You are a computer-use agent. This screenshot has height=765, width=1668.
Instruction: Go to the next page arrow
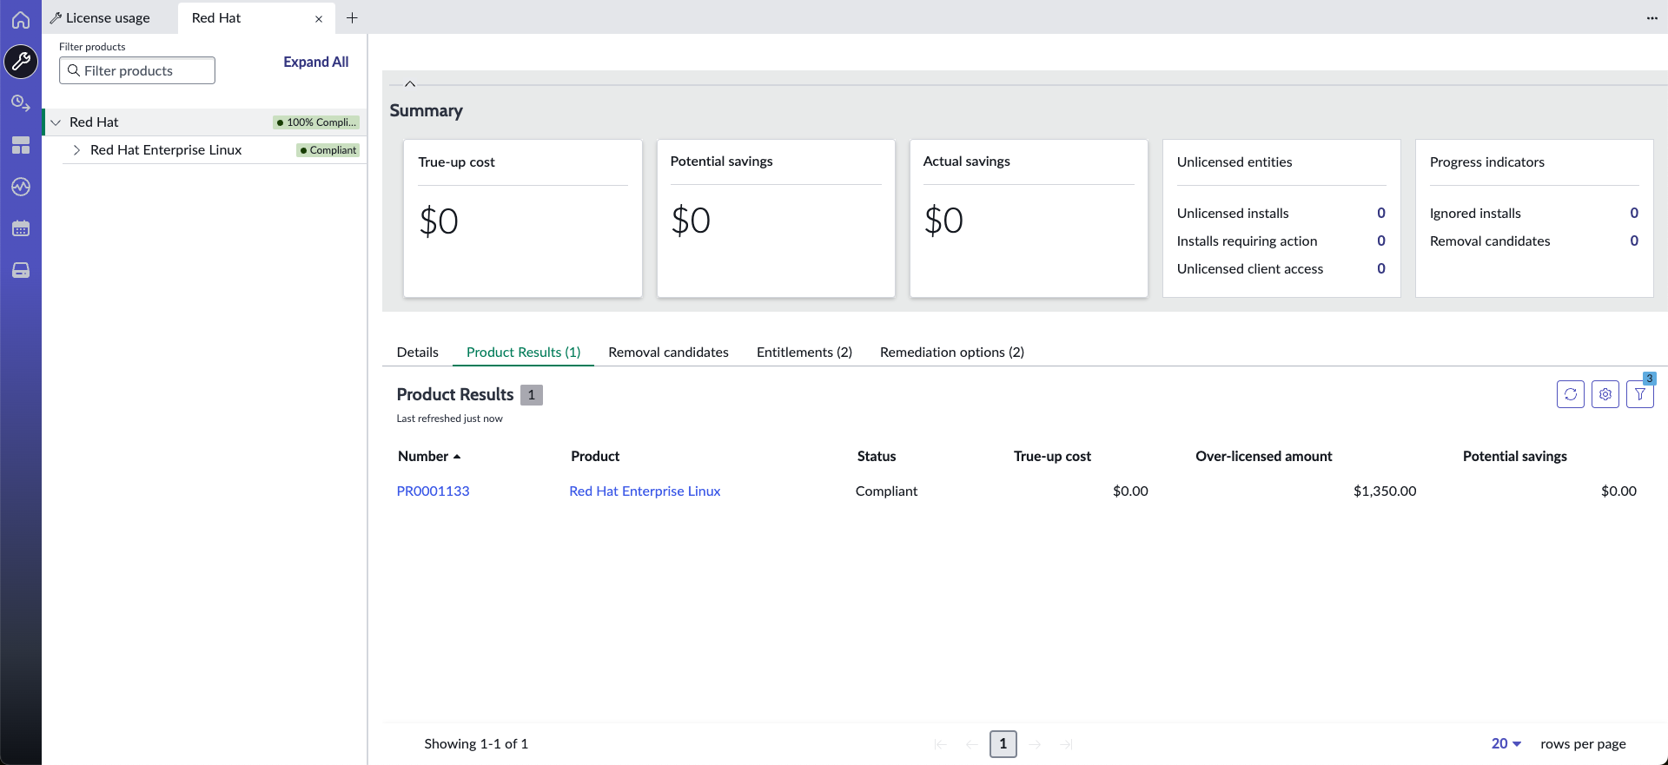click(1035, 744)
